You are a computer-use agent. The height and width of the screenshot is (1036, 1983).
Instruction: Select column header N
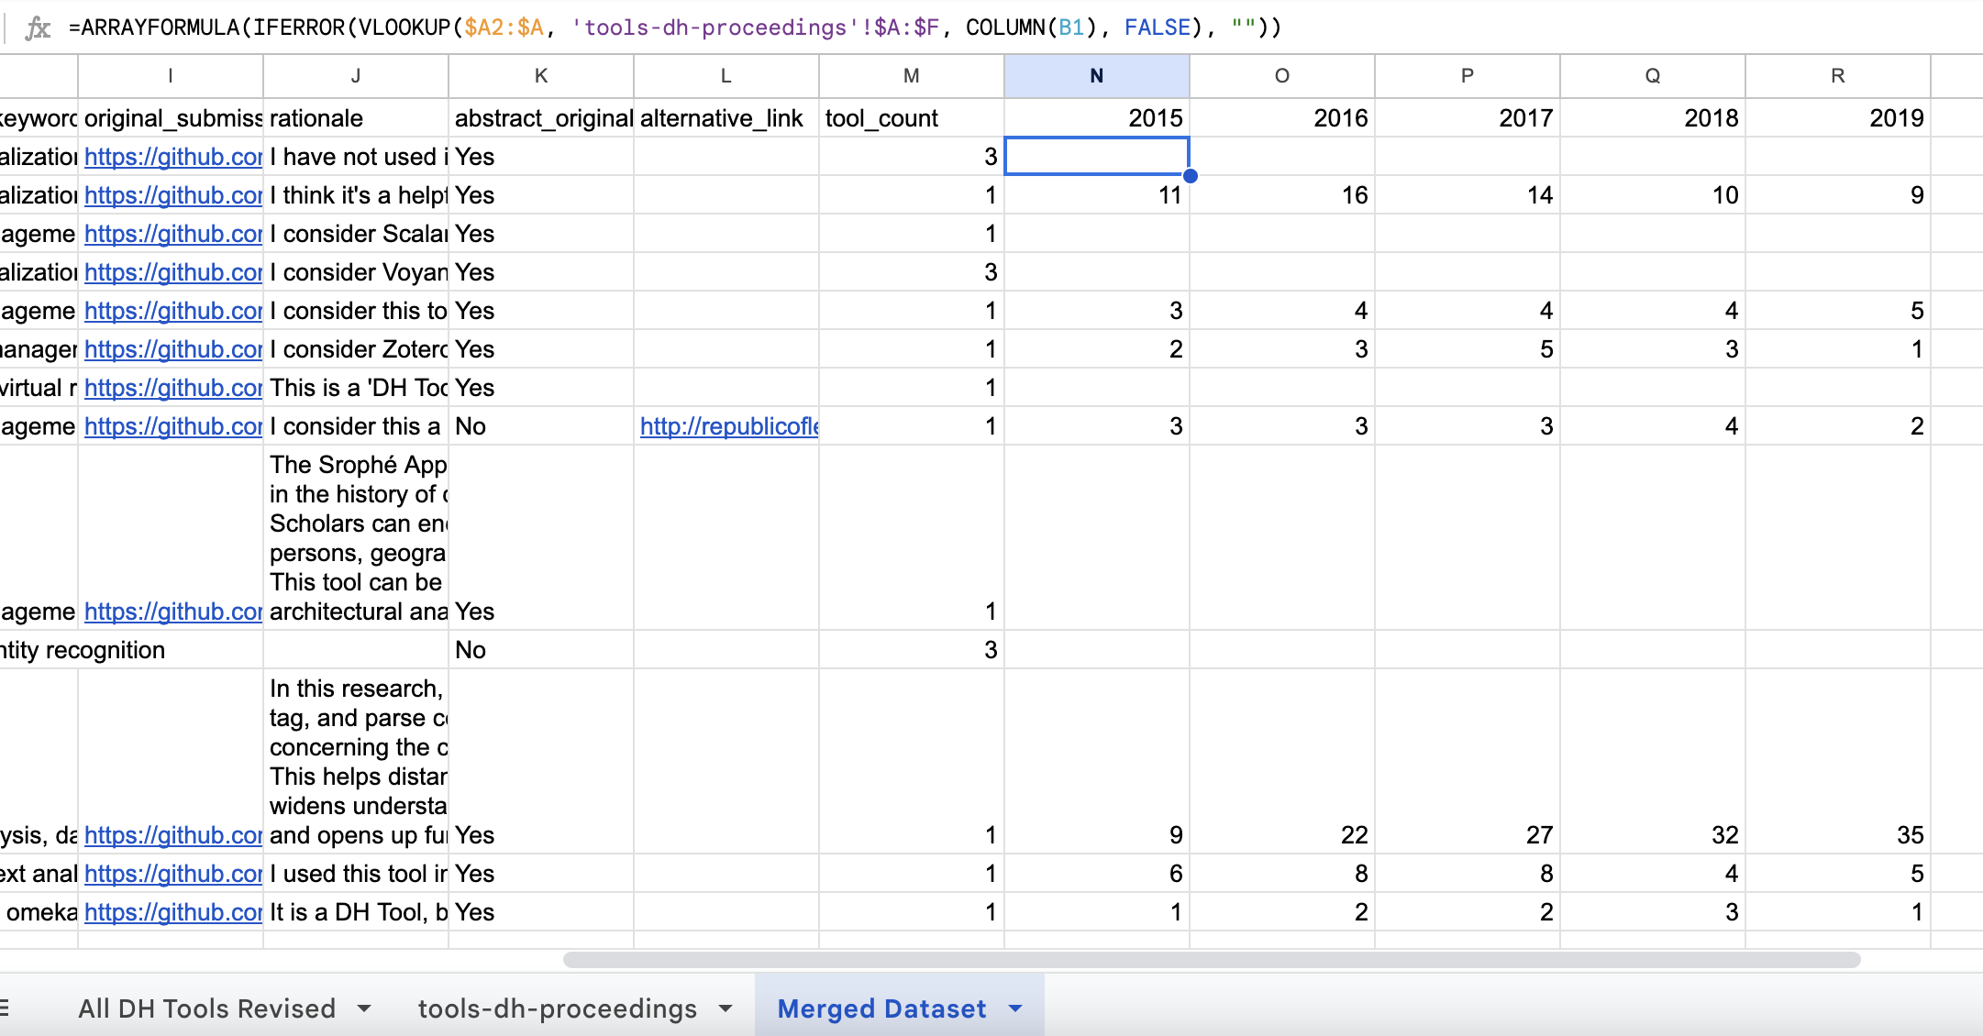click(1096, 76)
